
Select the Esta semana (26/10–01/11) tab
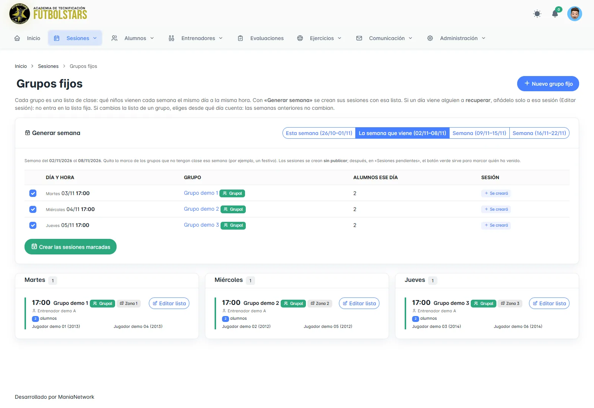319,133
